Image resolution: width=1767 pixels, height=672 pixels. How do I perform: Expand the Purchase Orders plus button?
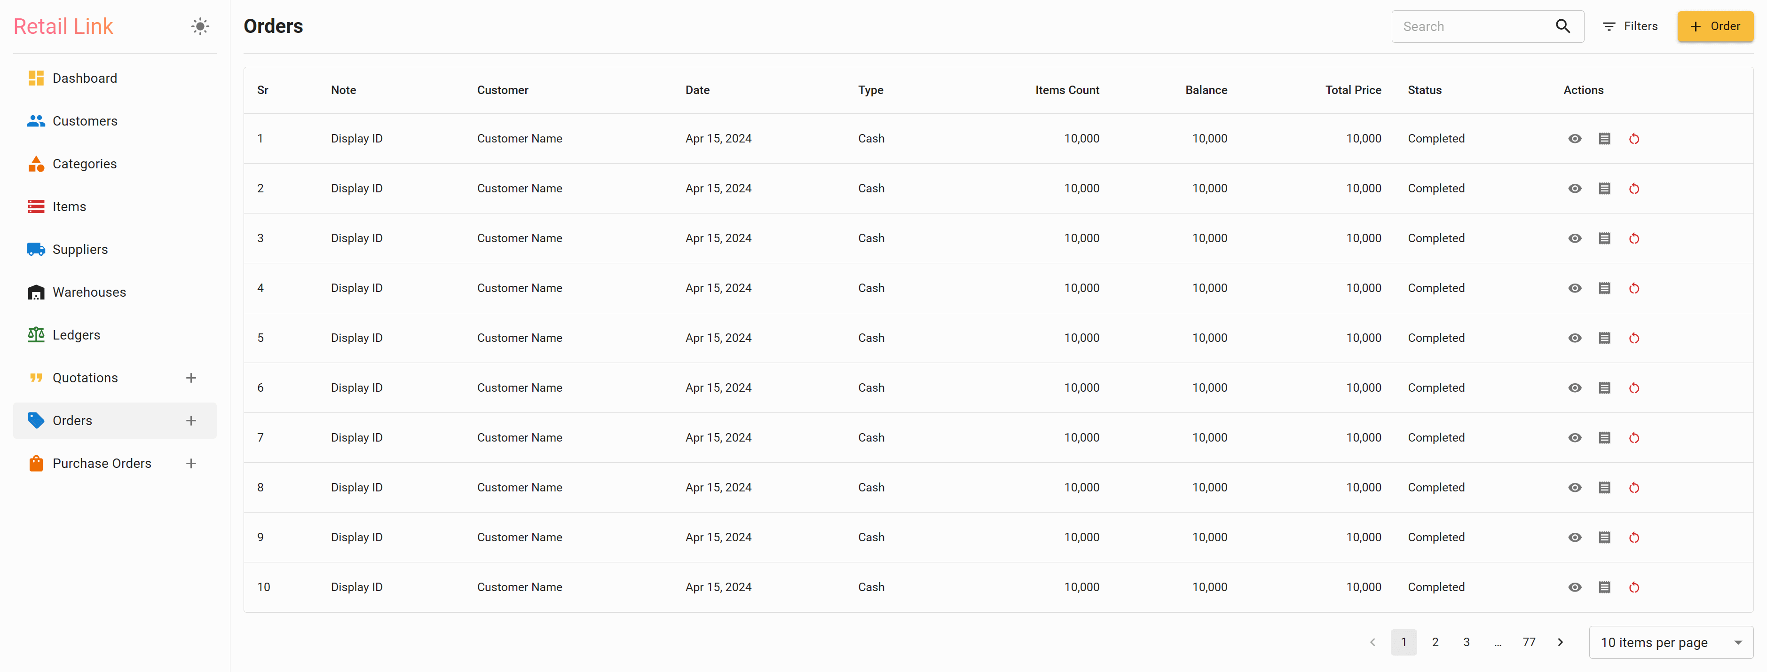191,464
